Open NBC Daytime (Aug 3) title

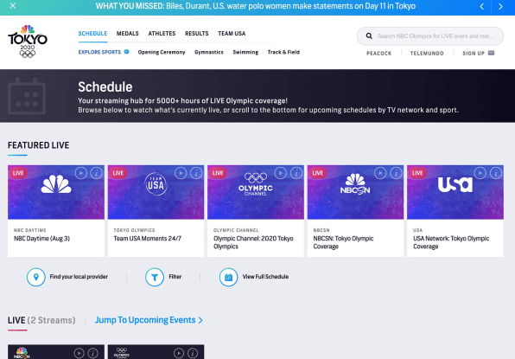(x=41, y=239)
